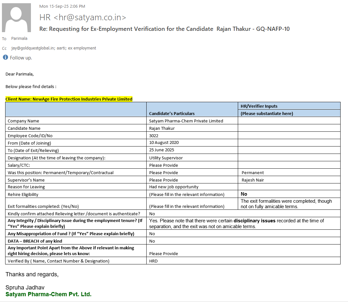Click the employee code 3022 cell
This screenshot has width=348, height=302.
pos(154,136)
